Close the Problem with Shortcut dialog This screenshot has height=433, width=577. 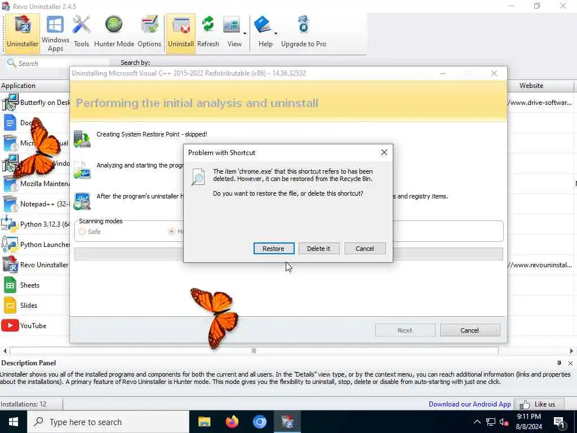tap(384, 152)
